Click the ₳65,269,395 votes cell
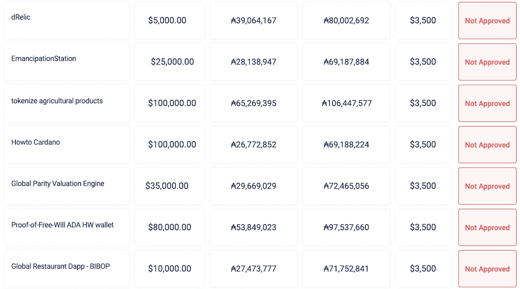This screenshot has width=520, height=289. pyautogui.click(x=253, y=103)
